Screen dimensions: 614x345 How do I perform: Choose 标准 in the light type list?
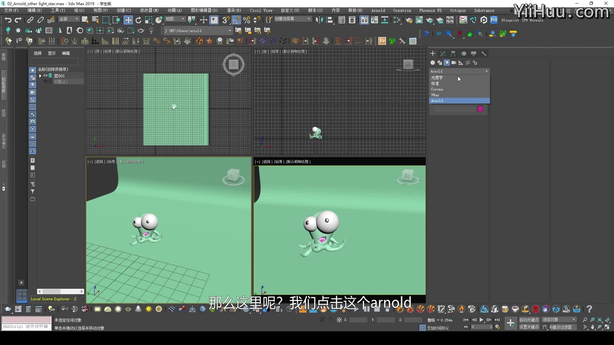coord(459,83)
